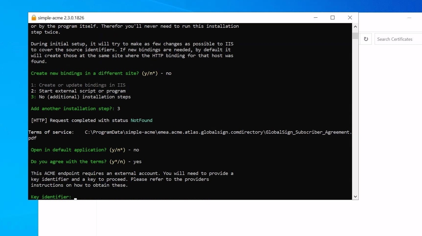Click the 'NotFound' status word

coord(142,120)
